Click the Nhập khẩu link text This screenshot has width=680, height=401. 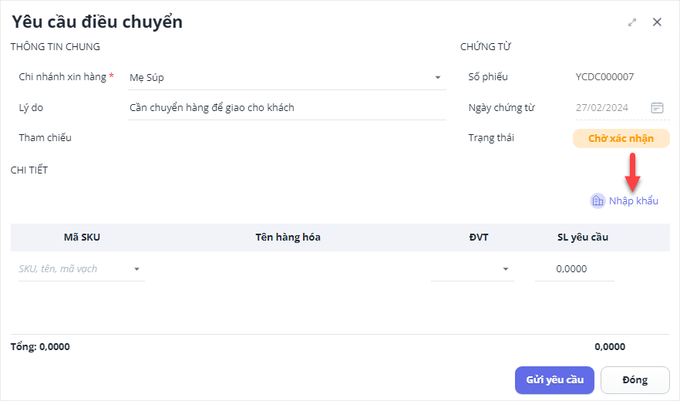(633, 201)
